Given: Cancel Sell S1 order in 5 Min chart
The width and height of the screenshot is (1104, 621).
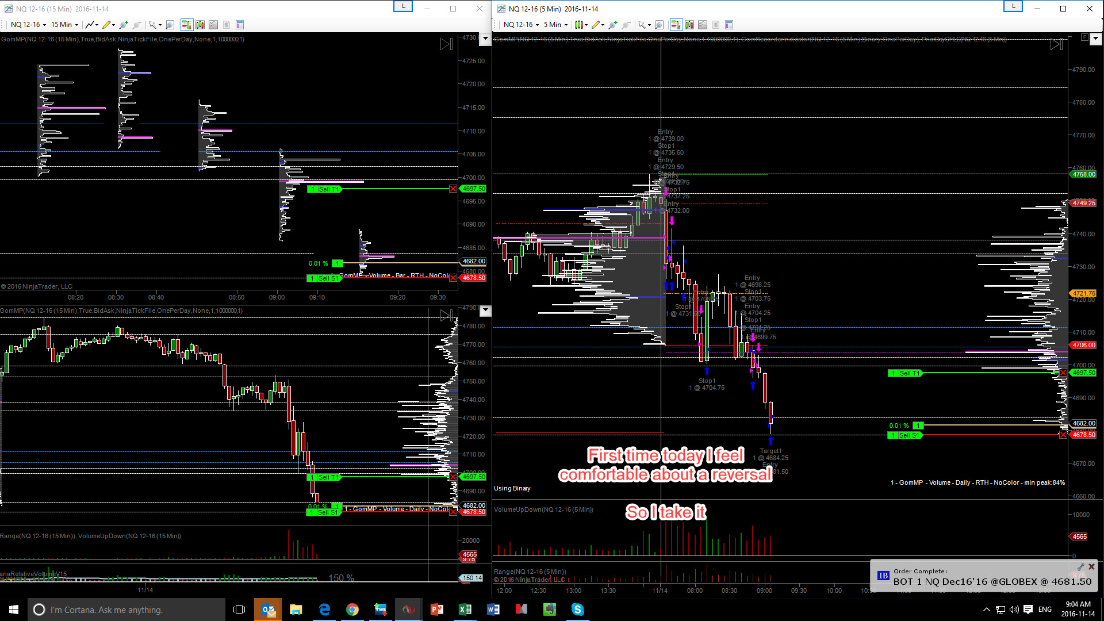Looking at the screenshot, I should (1063, 435).
